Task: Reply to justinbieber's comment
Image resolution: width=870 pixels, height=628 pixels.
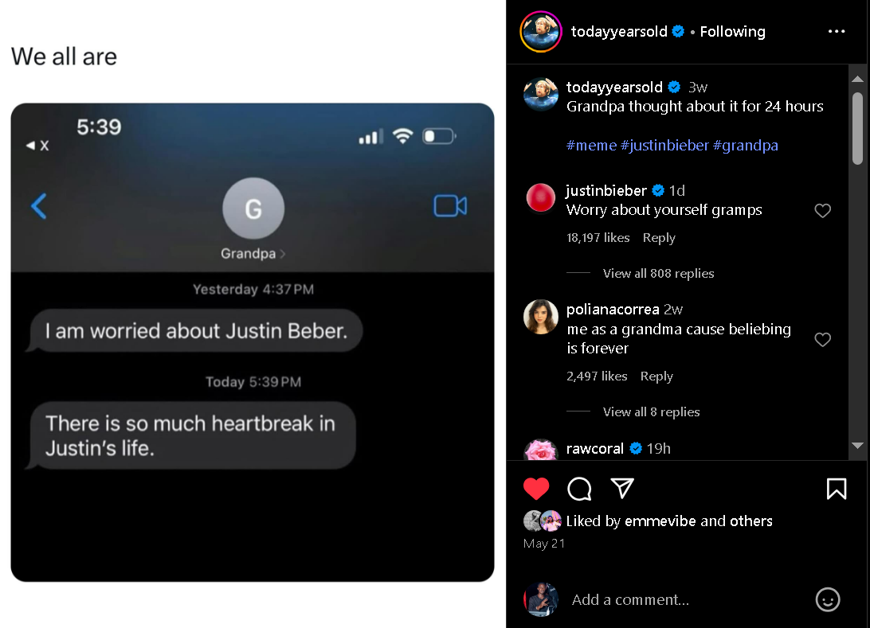Action: (x=659, y=238)
